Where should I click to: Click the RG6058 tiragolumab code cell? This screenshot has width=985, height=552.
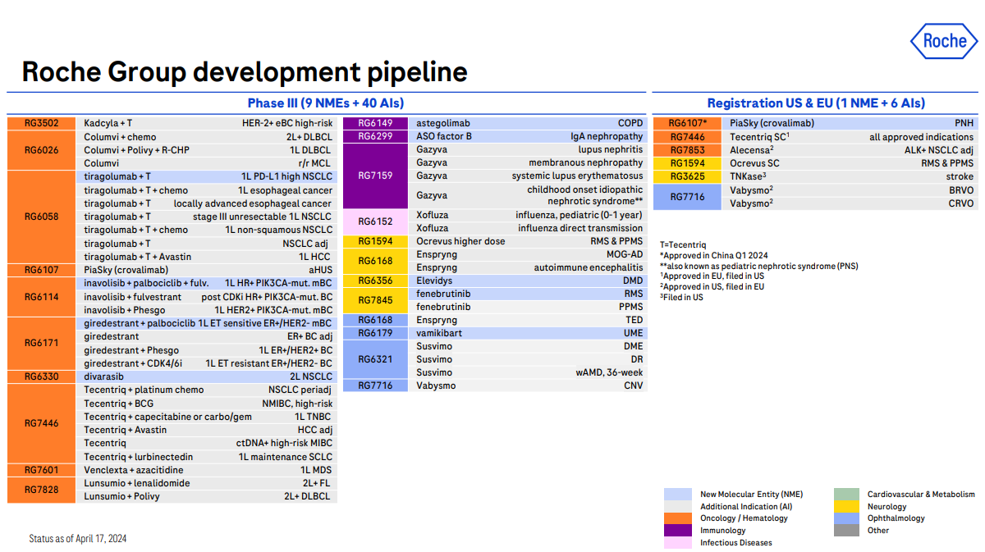41,217
